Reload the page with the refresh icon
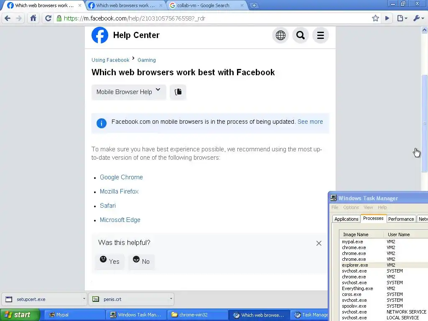Screen dimensions: 428x321 48,18
